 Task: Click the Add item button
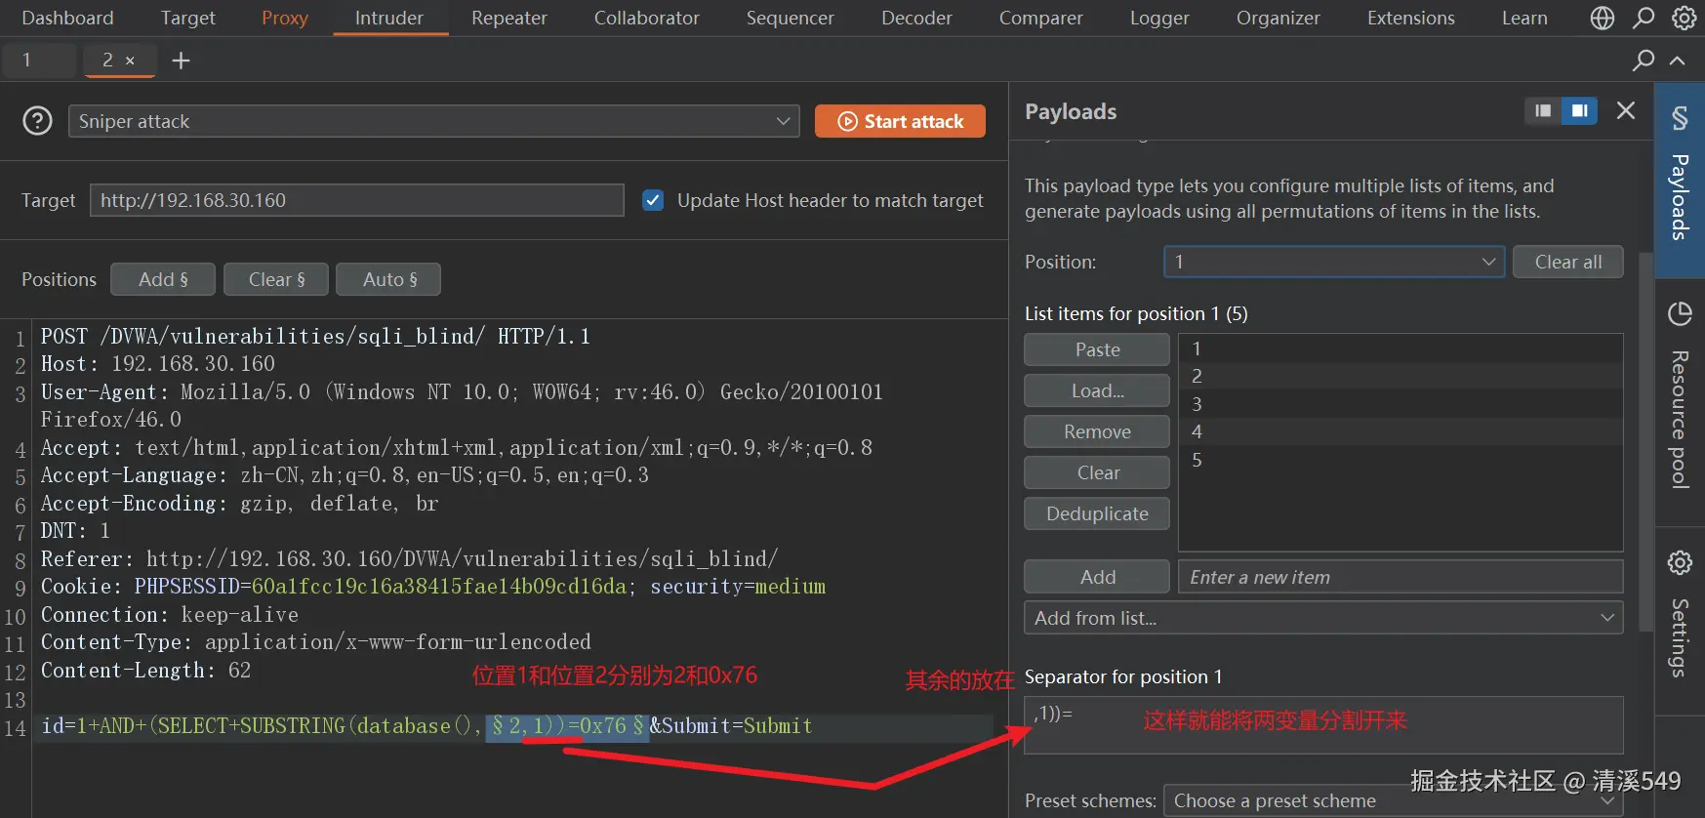coord(1097,577)
